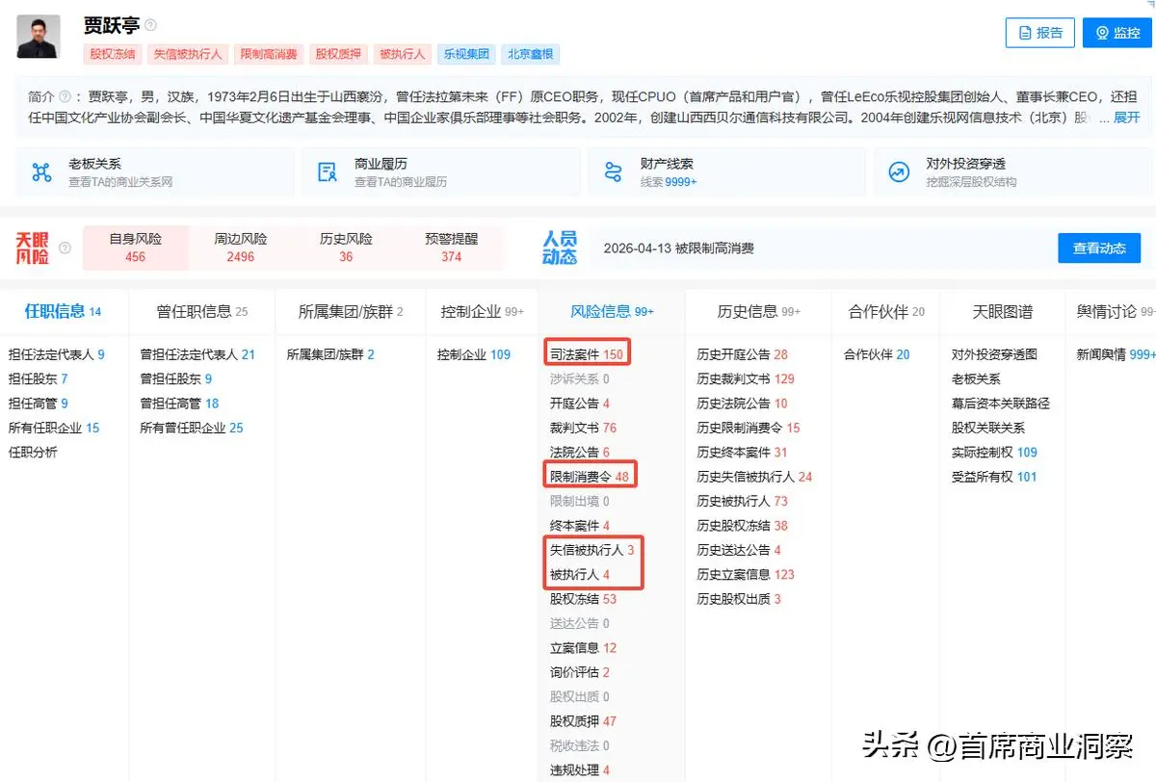Click the 监控 button

pos(1117,33)
